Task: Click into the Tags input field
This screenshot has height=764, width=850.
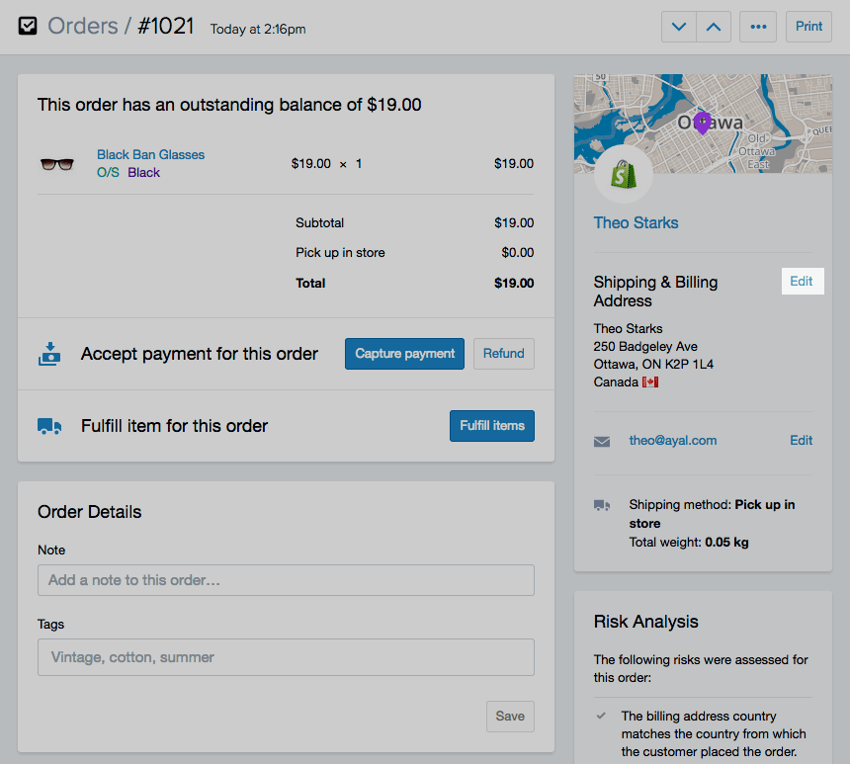Action: point(286,657)
